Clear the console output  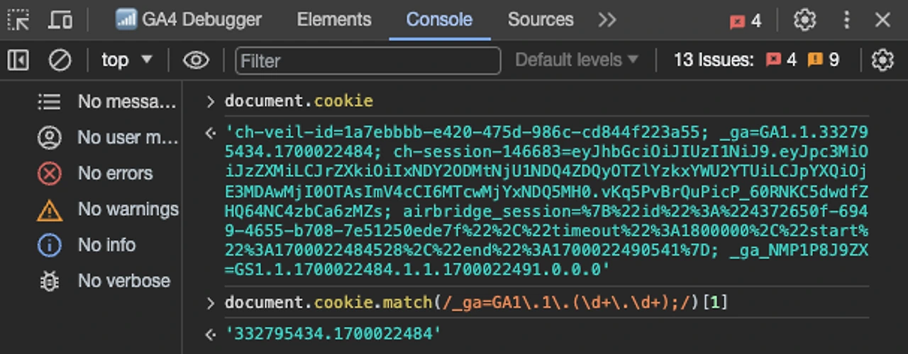click(x=60, y=60)
